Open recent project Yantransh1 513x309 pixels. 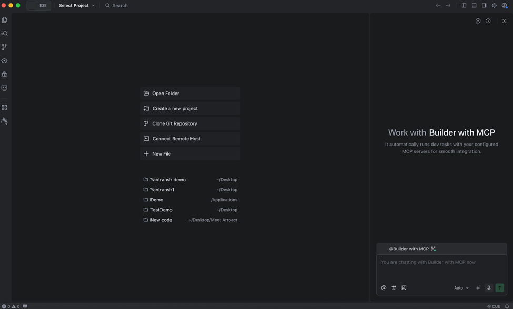coord(190,190)
